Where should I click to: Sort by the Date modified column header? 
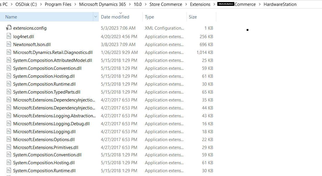coord(115,17)
